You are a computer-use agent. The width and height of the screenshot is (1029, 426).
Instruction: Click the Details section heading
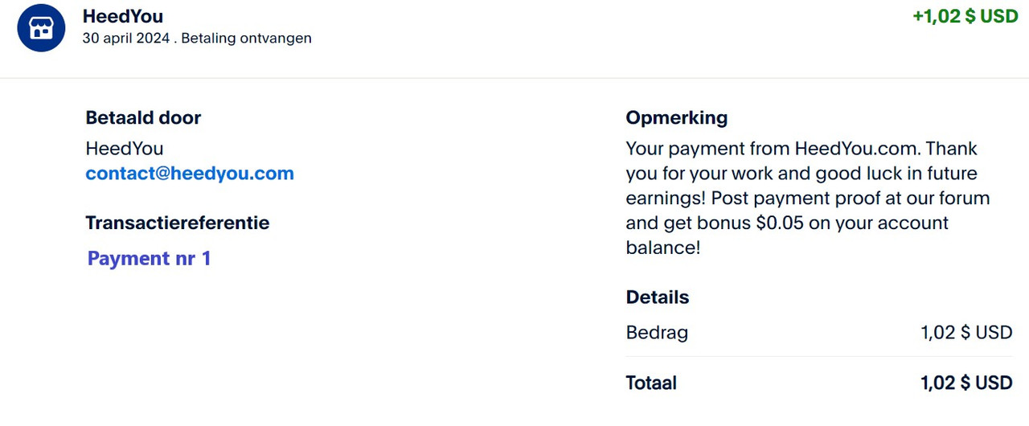pyautogui.click(x=658, y=297)
